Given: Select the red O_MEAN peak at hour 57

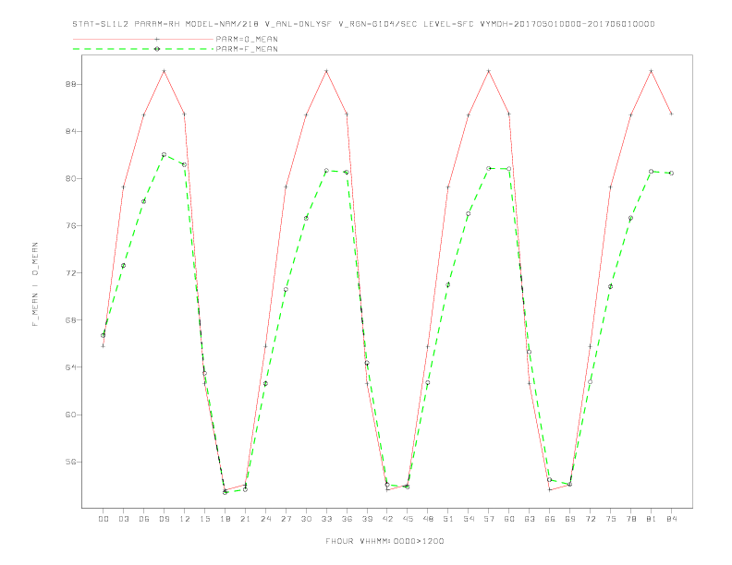Looking at the screenshot, I should coord(489,71).
